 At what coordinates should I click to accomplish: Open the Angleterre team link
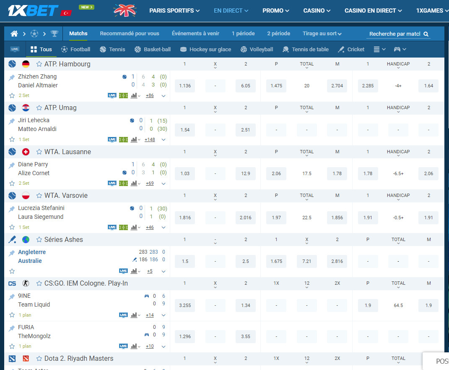[x=32, y=252]
